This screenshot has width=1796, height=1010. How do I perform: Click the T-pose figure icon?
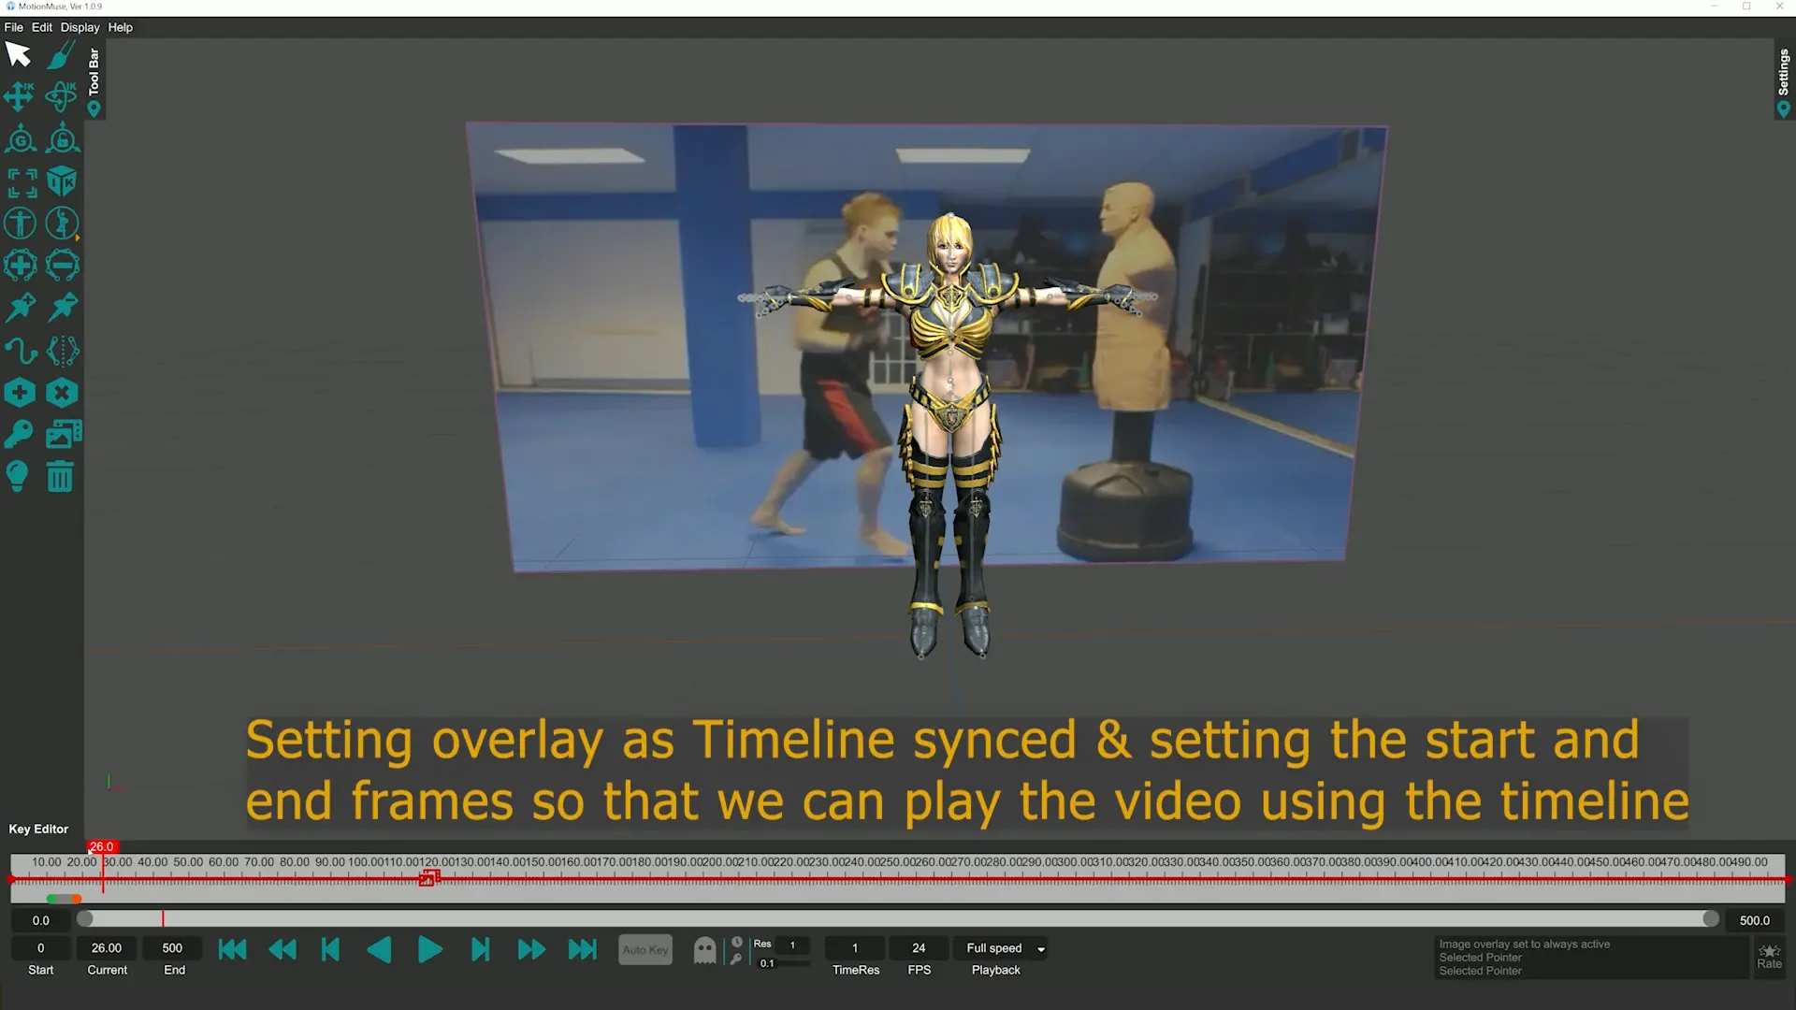[20, 224]
